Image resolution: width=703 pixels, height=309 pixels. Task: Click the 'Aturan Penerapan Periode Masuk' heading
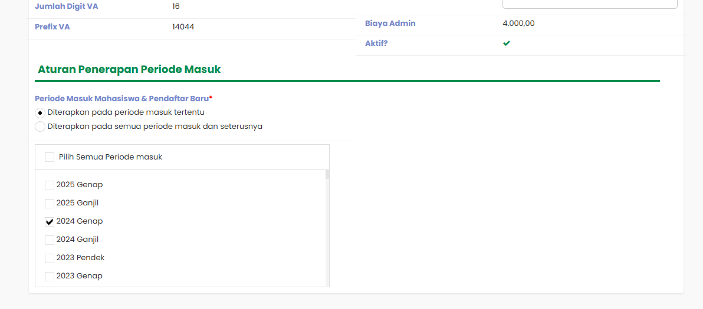[x=129, y=69]
